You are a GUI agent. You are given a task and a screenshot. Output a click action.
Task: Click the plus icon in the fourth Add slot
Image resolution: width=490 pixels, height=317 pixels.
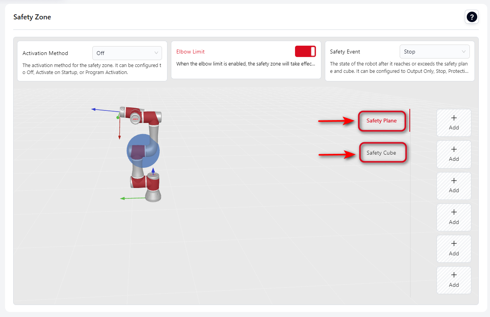(x=454, y=212)
